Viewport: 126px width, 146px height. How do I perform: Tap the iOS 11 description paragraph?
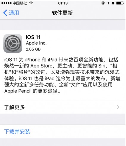tap(62, 75)
